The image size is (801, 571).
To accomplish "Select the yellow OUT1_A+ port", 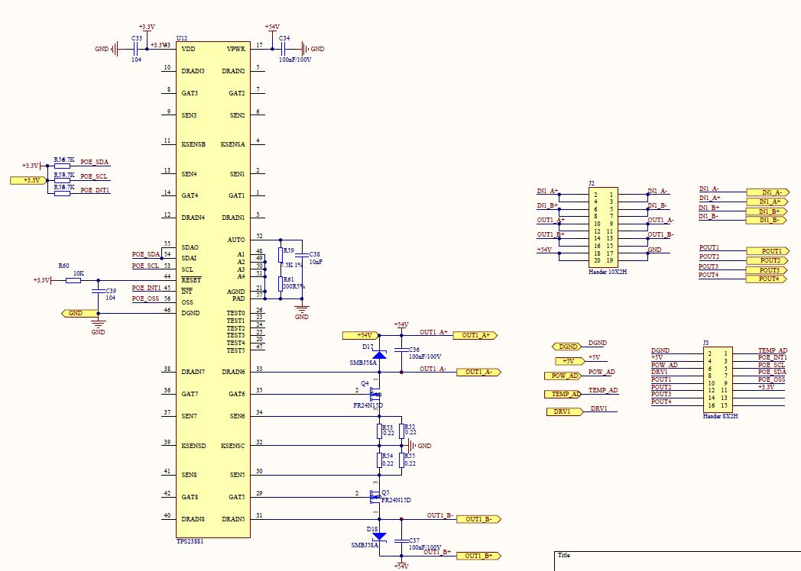I will point(475,335).
